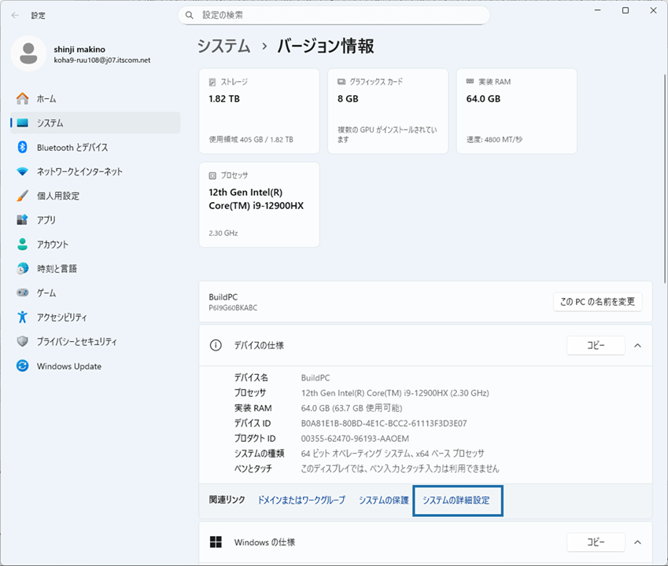Select ゲーム in sidebar
668x566 pixels.
click(95, 292)
